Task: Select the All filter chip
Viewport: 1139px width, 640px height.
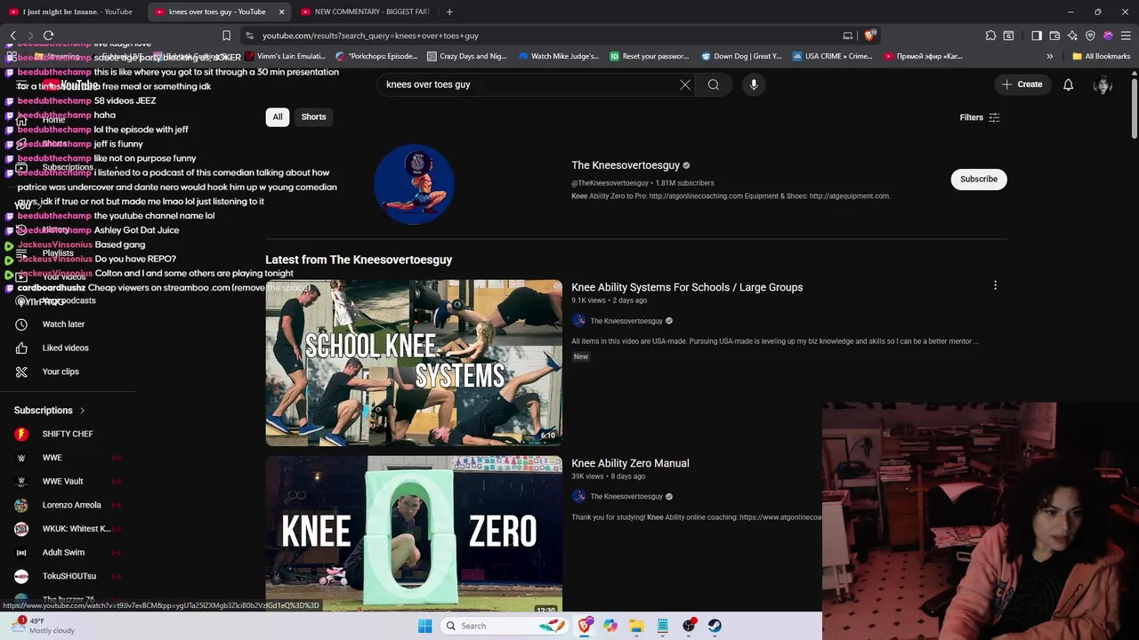Action: [278, 116]
